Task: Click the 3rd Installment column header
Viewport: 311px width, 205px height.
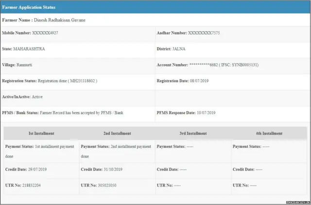Action: (193, 133)
